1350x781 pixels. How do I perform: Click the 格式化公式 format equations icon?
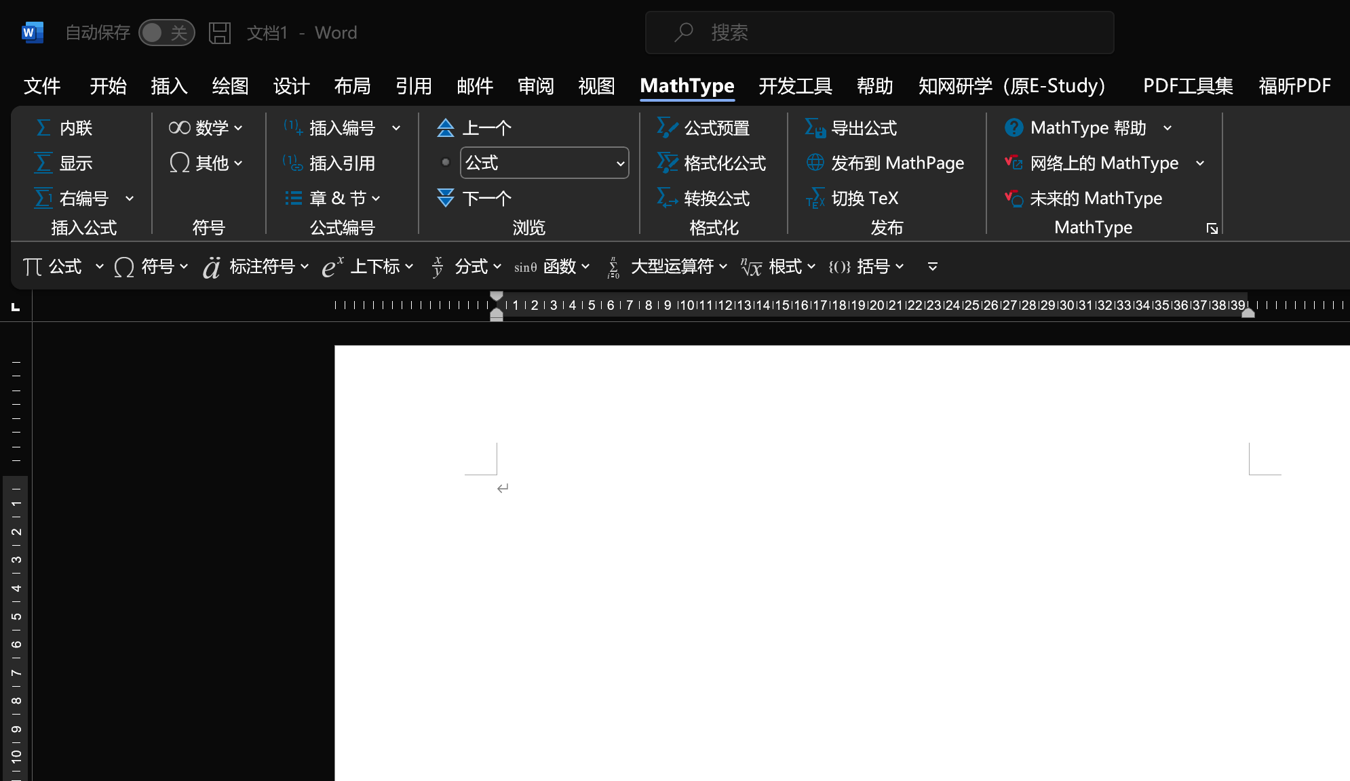point(668,163)
